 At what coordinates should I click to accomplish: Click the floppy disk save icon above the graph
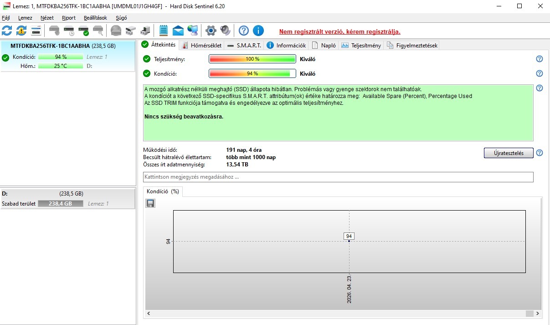click(150, 203)
